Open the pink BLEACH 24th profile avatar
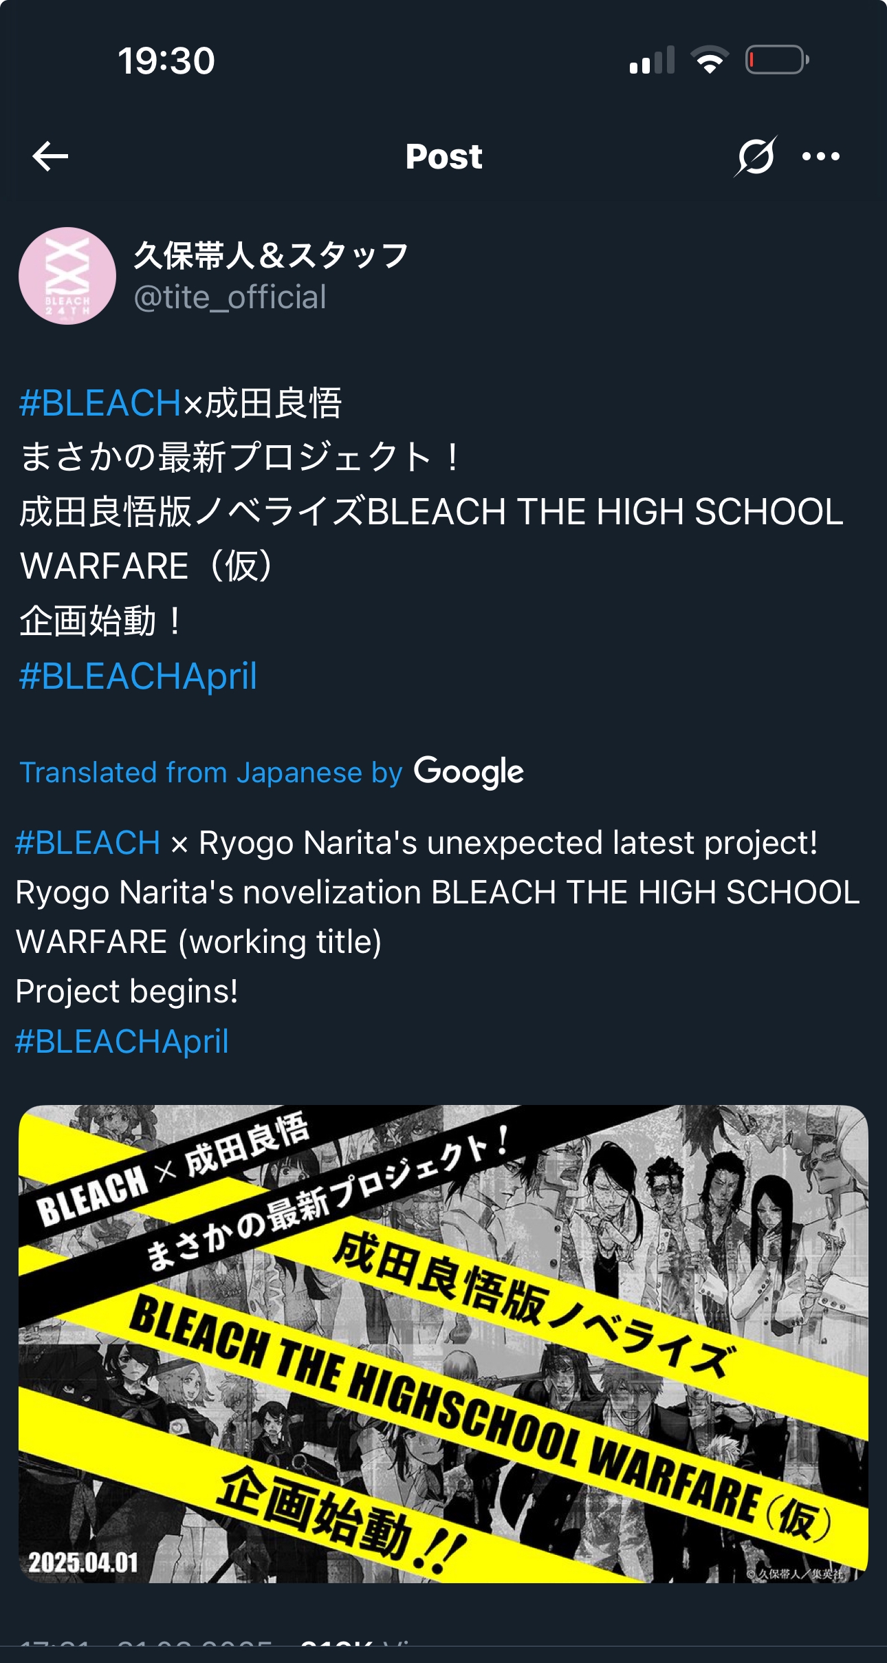 coord(67,276)
